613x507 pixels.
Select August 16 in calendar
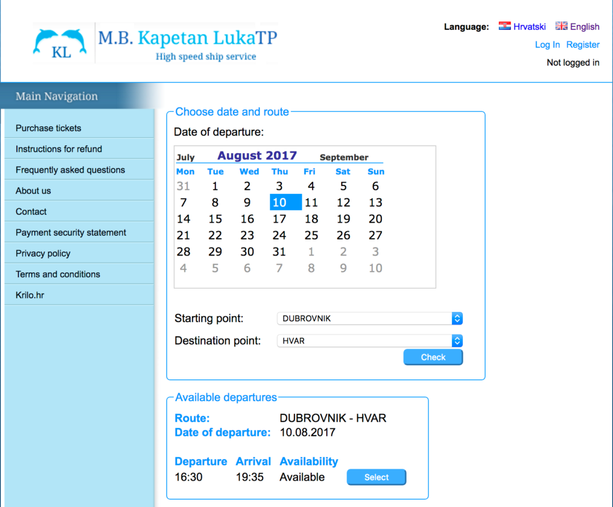click(x=247, y=219)
